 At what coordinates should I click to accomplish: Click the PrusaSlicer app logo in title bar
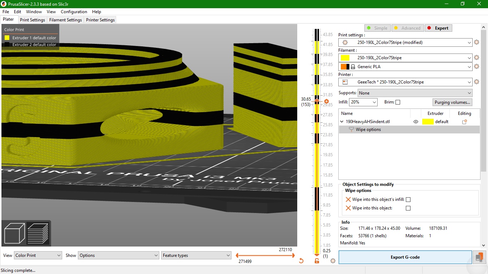coord(4,4)
